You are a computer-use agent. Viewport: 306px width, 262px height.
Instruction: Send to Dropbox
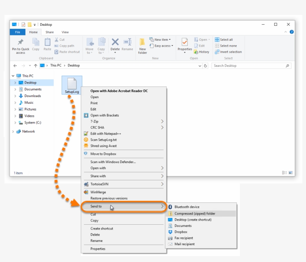[x=201, y=232]
